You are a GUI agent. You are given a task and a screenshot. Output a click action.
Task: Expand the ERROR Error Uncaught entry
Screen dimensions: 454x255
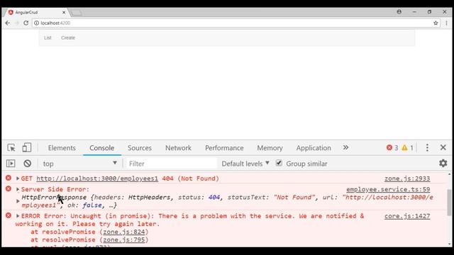click(x=18, y=216)
